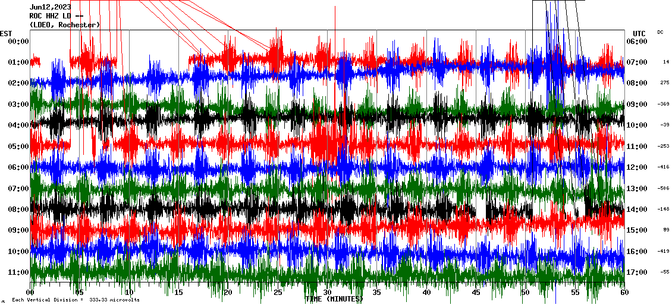This screenshot has height=308, width=672.
Task: Click the (LDEO, Rochester) network label
Action: point(64,25)
